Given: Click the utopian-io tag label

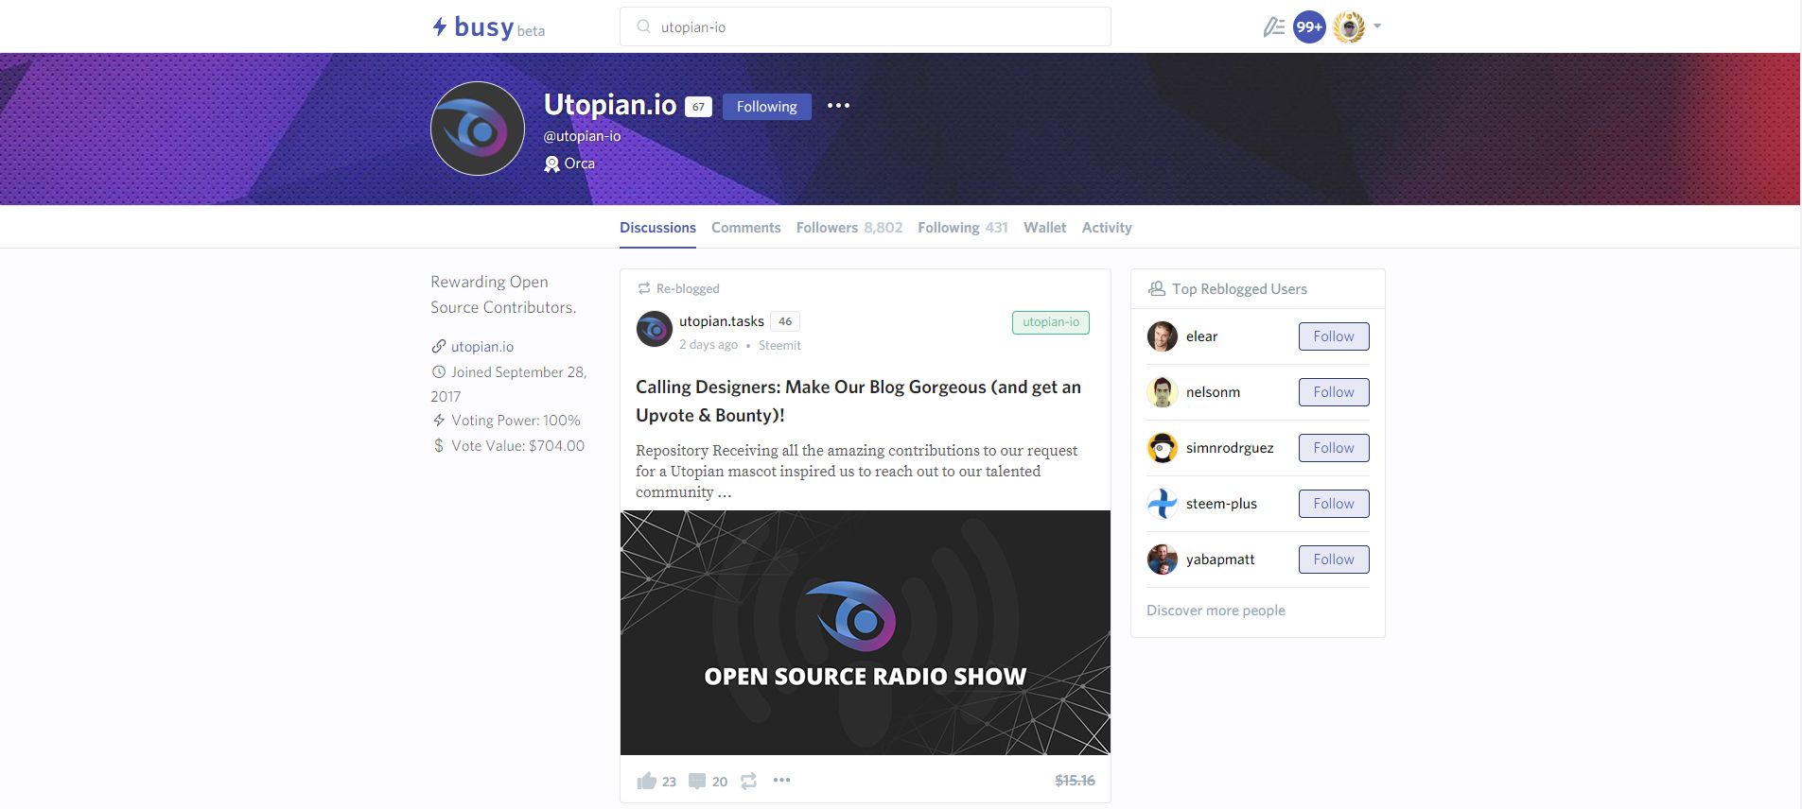Looking at the screenshot, I should tap(1050, 322).
